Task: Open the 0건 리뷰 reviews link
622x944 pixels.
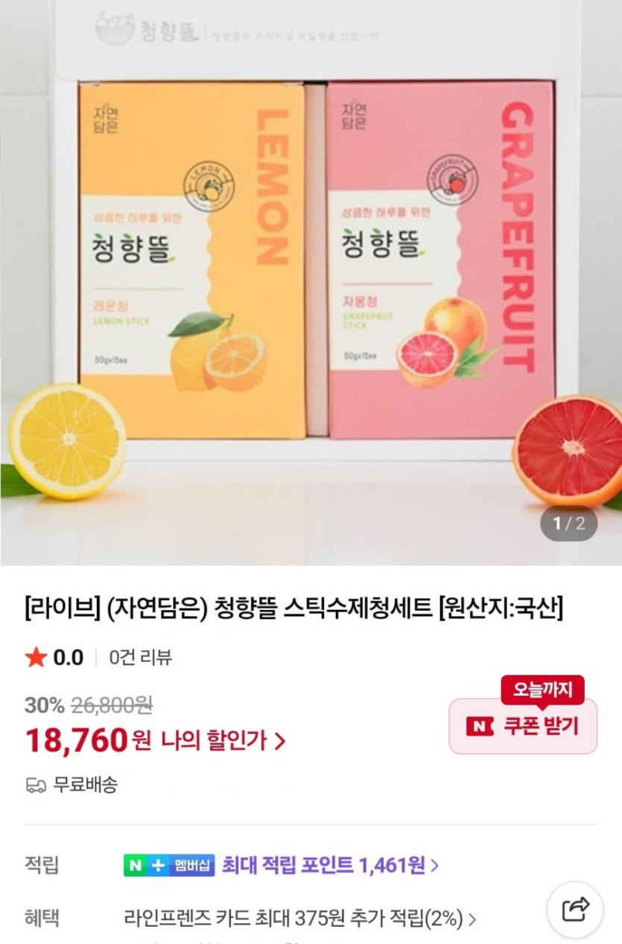Action: tap(141, 657)
